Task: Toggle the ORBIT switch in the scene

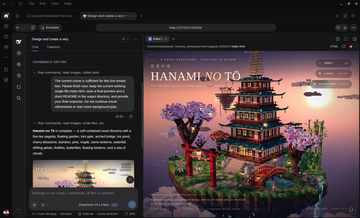Action: 334,63
